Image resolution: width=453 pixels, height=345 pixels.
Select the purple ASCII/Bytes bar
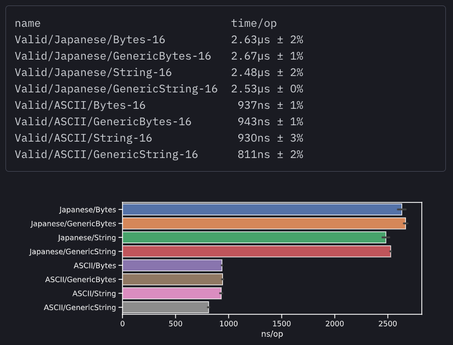pyautogui.click(x=172, y=266)
